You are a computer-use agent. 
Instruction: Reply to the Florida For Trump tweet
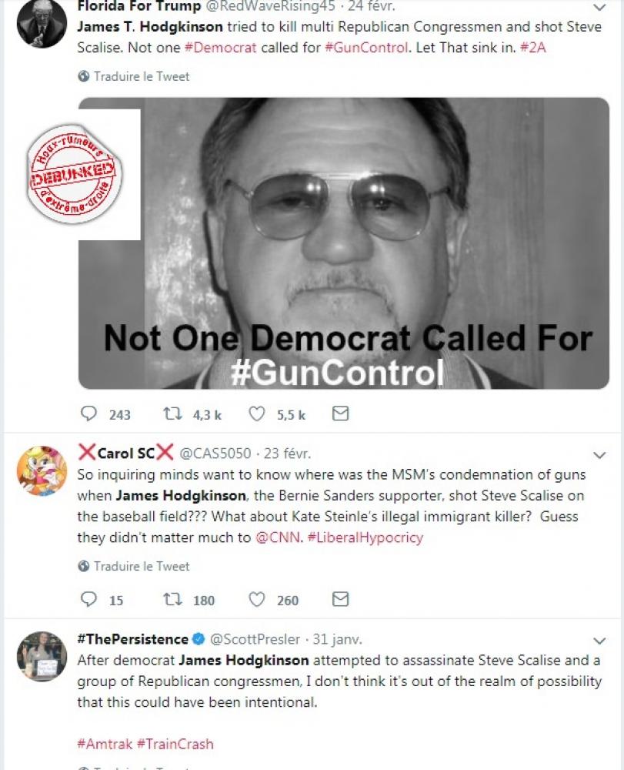(90, 414)
